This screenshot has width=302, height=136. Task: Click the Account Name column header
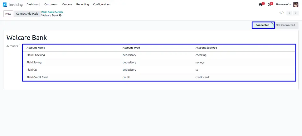(36, 48)
